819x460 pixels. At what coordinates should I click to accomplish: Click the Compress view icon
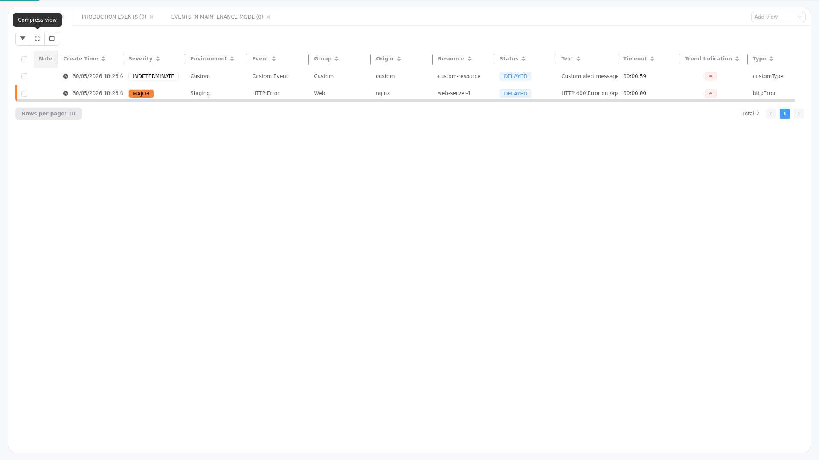click(x=38, y=39)
